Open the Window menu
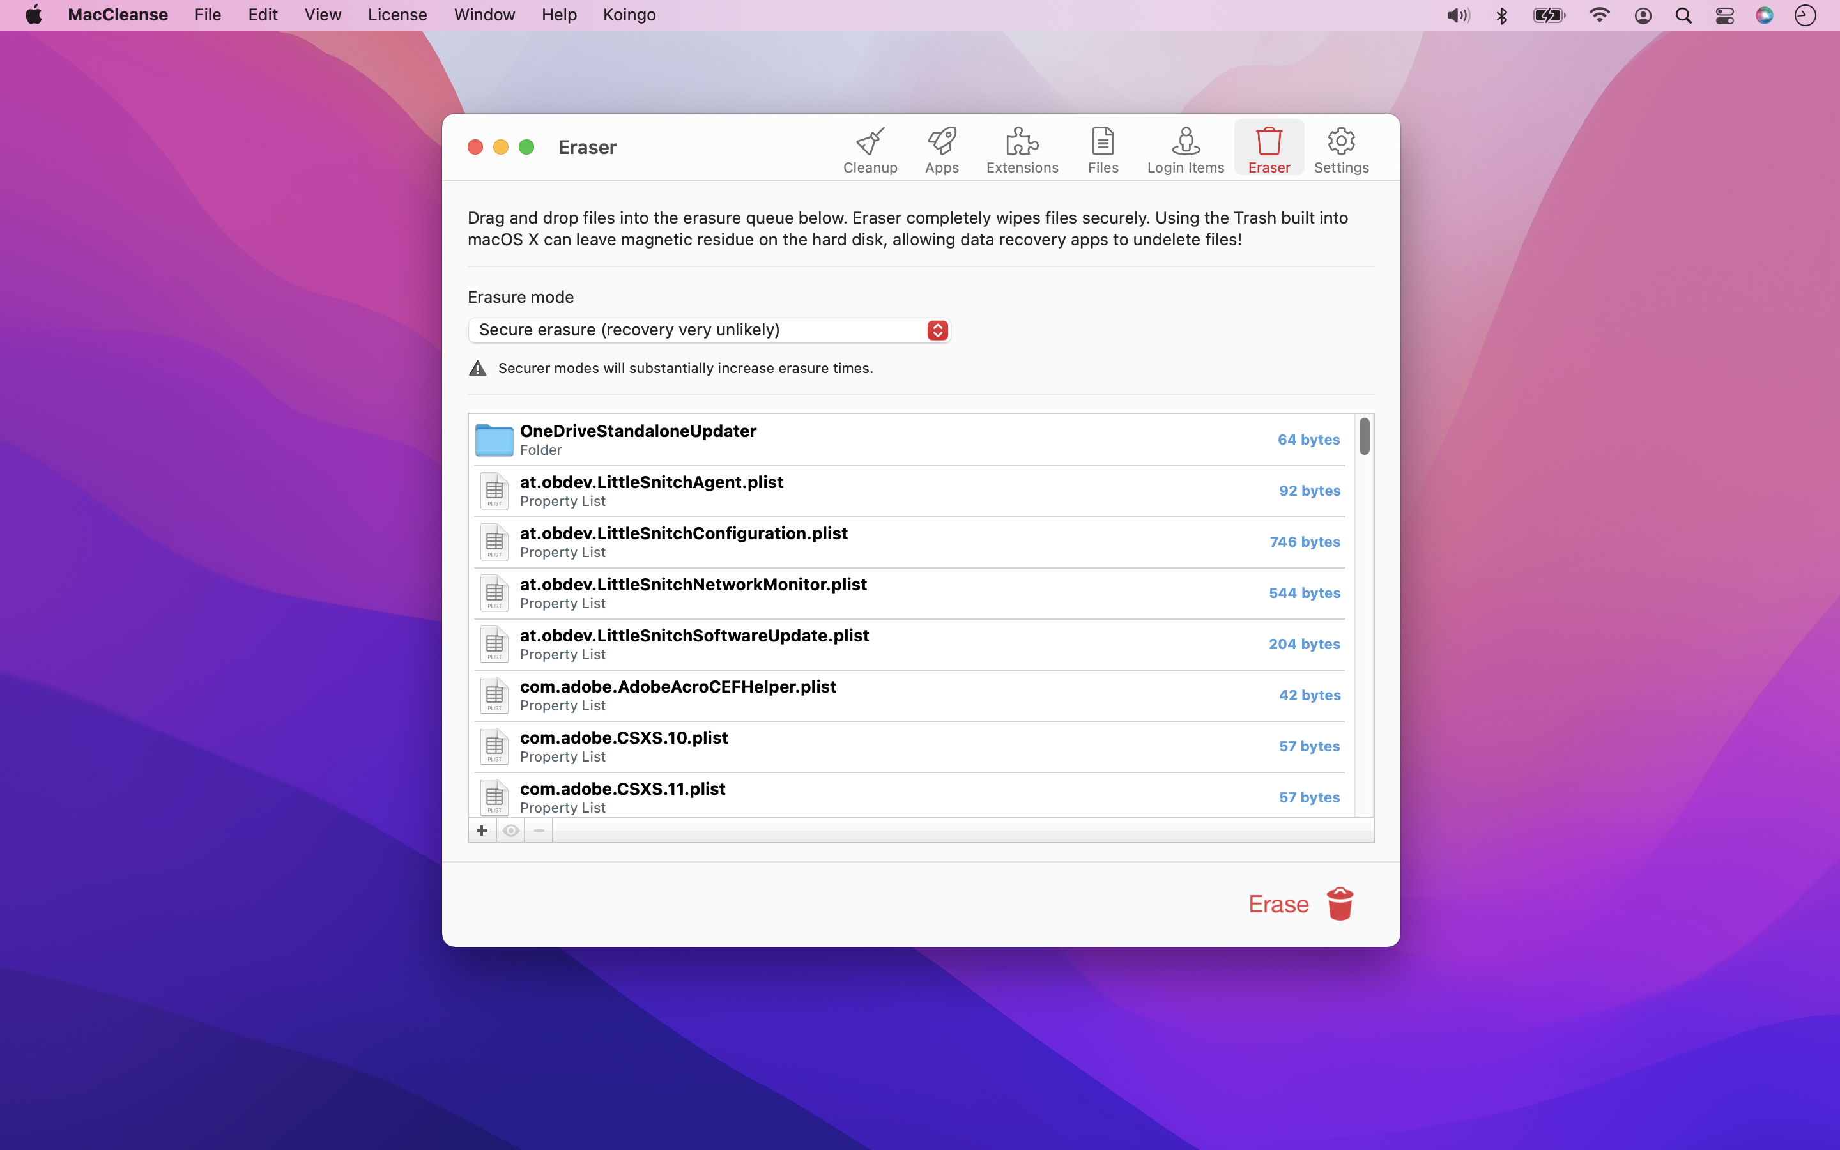 pyautogui.click(x=484, y=15)
